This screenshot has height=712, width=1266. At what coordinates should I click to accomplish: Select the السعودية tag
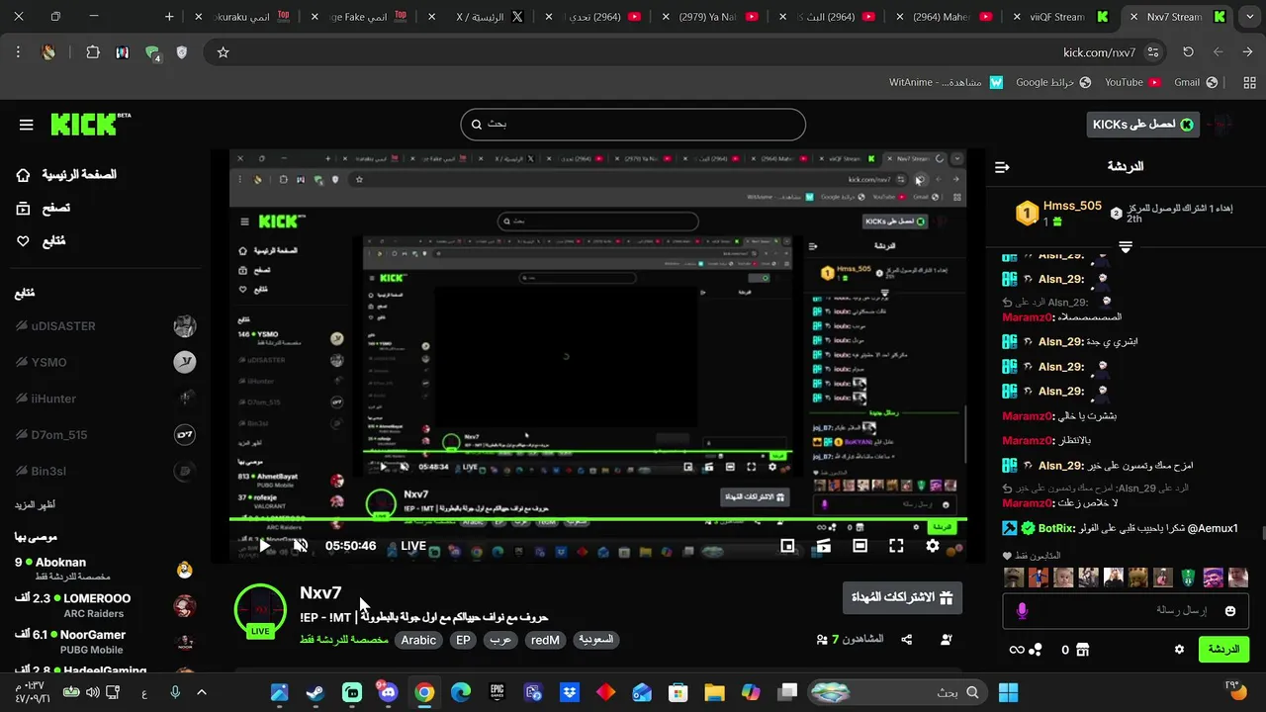coord(596,640)
